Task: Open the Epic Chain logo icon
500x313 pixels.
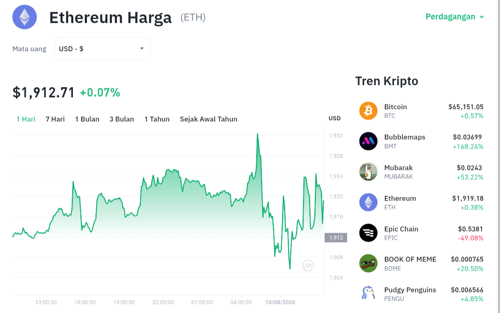Action: click(x=368, y=233)
